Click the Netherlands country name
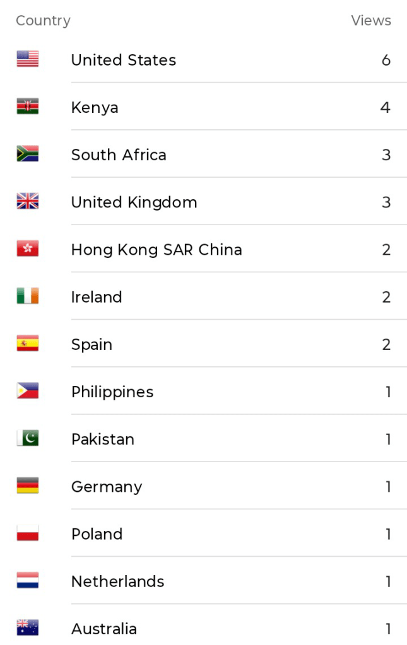The width and height of the screenshot is (407, 645). pyautogui.click(x=118, y=581)
